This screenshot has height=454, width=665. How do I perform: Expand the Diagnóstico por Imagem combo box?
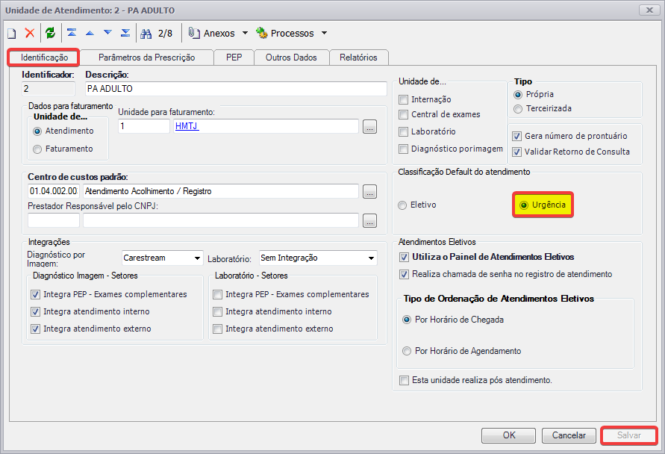click(x=197, y=258)
